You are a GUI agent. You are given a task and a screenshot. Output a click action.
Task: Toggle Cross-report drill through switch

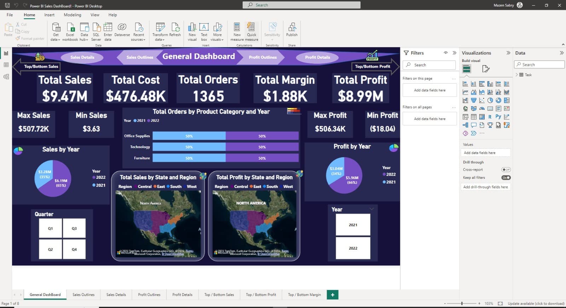point(506,170)
